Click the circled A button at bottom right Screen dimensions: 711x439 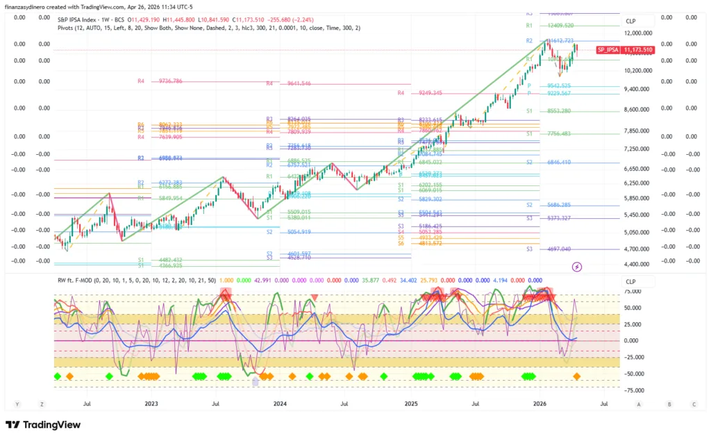637,404
